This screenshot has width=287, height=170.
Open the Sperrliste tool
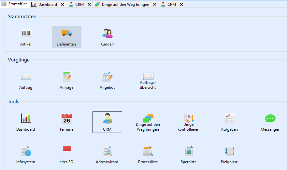point(189,151)
